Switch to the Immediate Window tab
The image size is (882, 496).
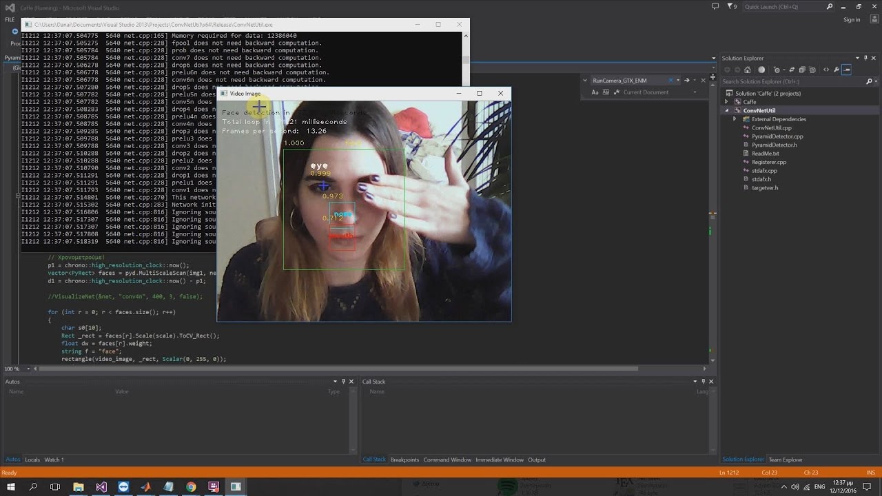click(500, 459)
